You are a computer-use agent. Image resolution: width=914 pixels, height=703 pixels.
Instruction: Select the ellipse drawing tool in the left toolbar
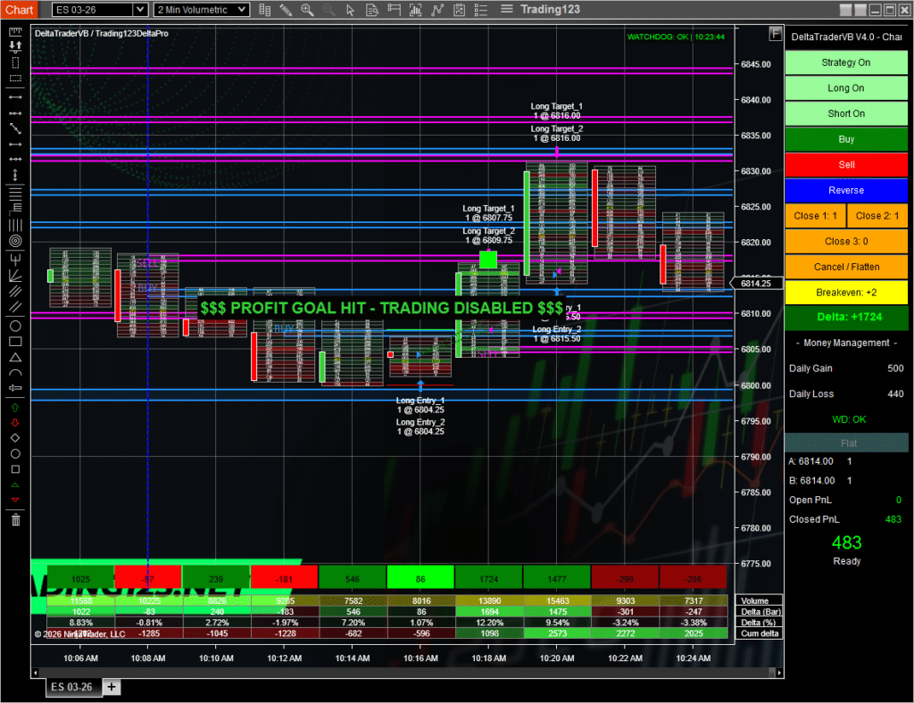[x=14, y=327]
